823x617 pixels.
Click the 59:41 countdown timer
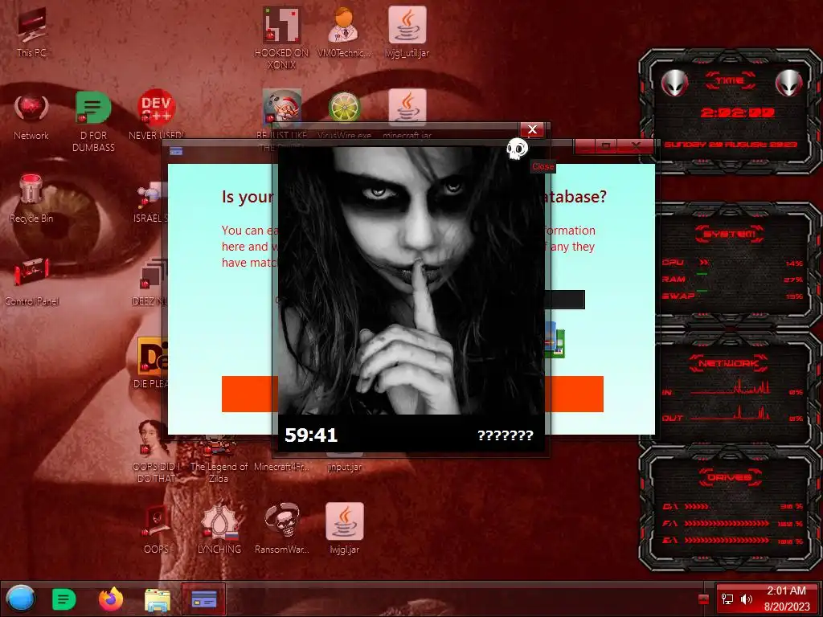pos(311,435)
